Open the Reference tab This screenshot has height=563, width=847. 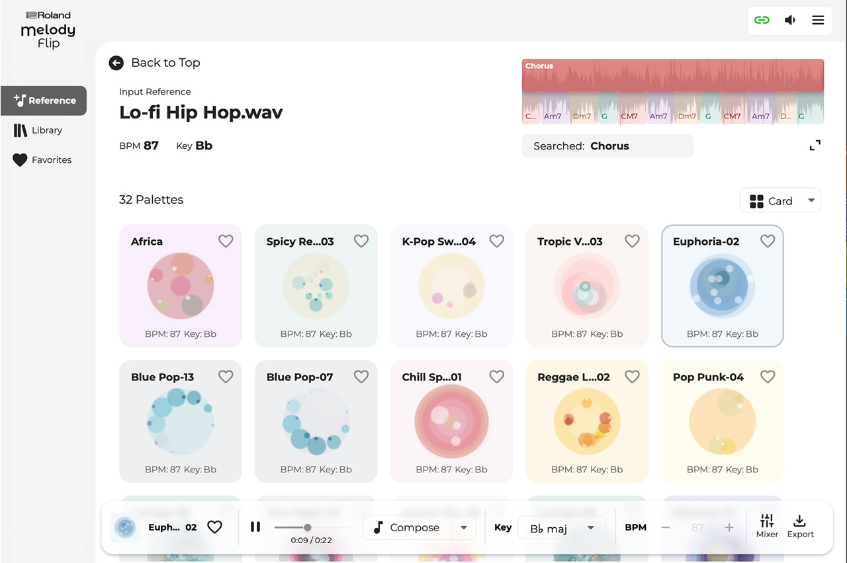click(44, 101)
